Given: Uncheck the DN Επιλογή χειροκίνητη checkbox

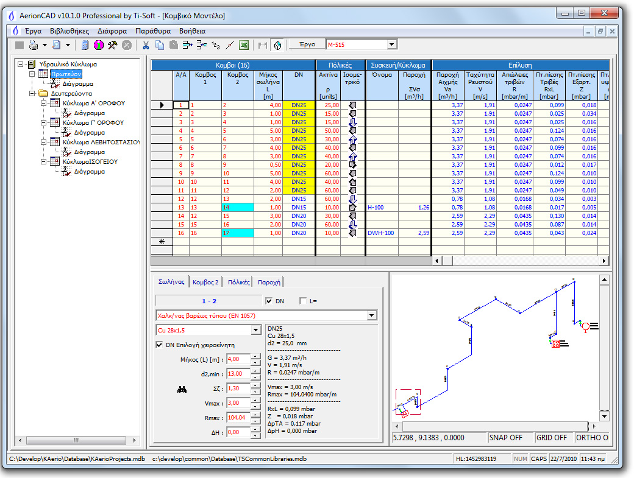Looking at the screenshot, I should 158,345.
